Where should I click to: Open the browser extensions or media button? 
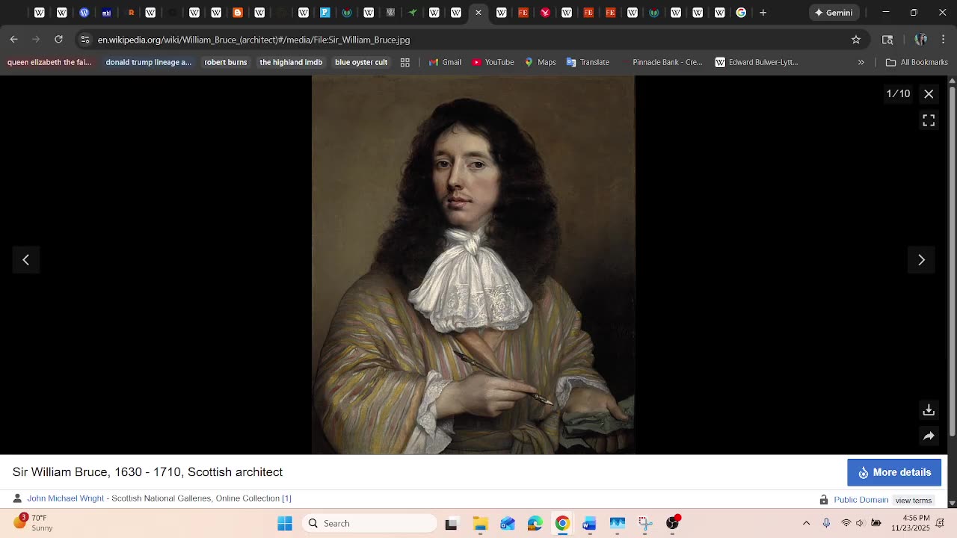point(887,40)
